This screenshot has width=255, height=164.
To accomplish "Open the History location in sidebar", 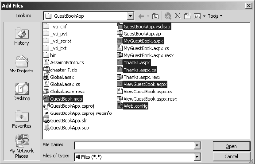I will coord(22,36).
